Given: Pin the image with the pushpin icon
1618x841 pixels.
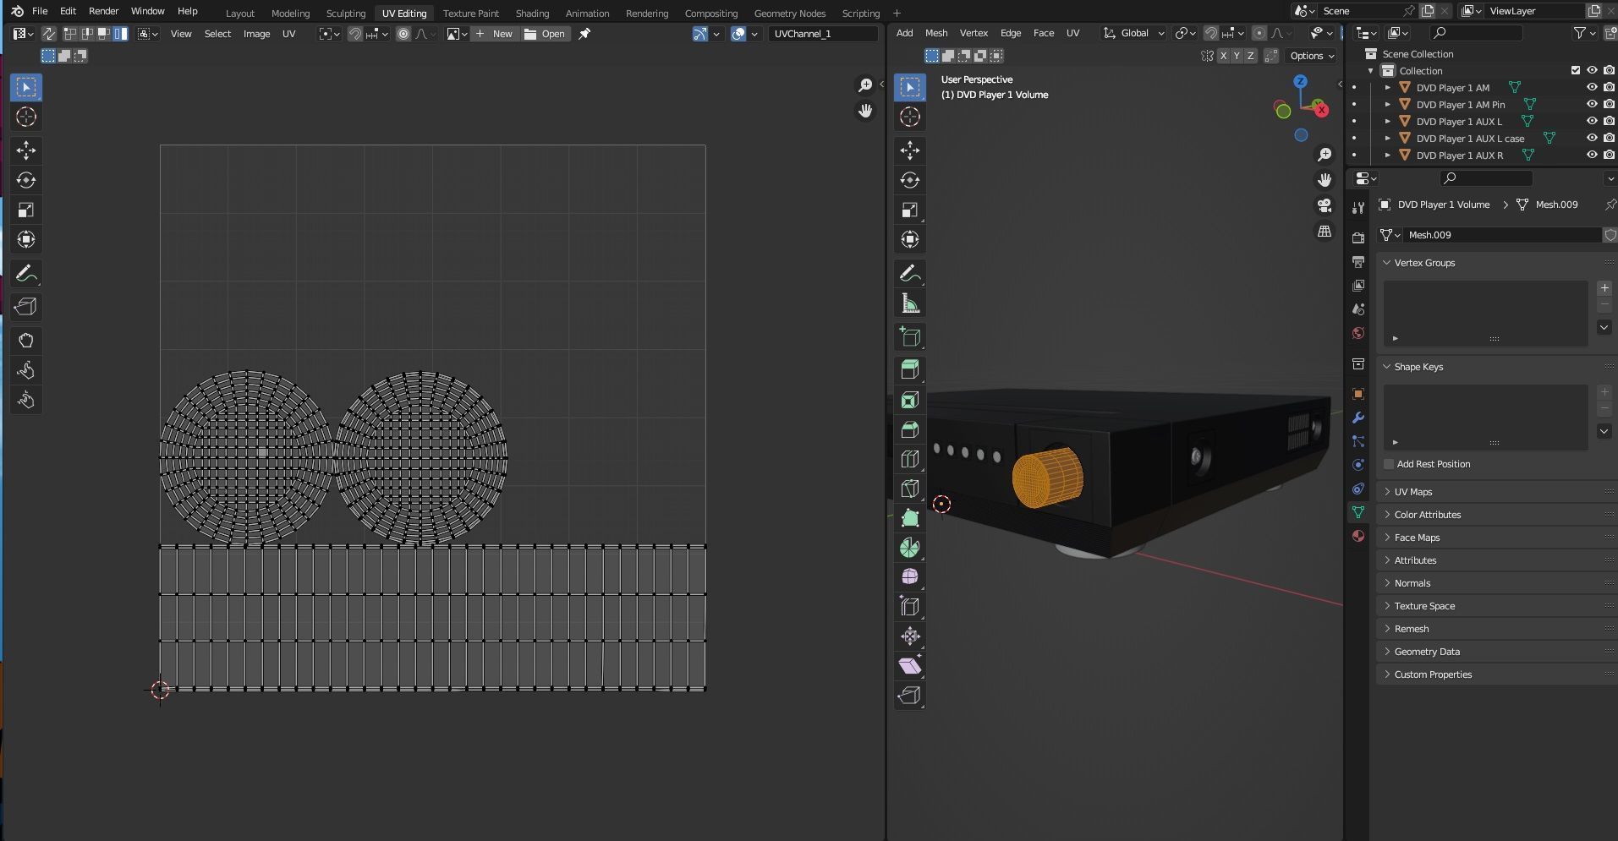Looking at the screenshot, I should coord(584,34).
